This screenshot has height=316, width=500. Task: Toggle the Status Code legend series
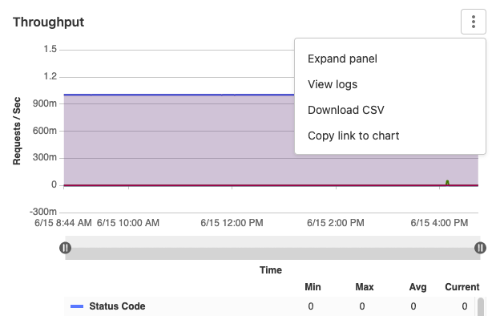(117, 306)
